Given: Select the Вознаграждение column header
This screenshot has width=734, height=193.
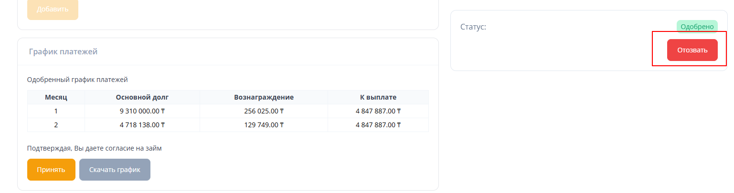Looking at the screenshot, I should pos(264,97).
